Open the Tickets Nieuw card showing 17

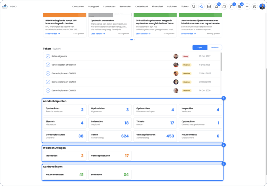click(x=155, y=123)
